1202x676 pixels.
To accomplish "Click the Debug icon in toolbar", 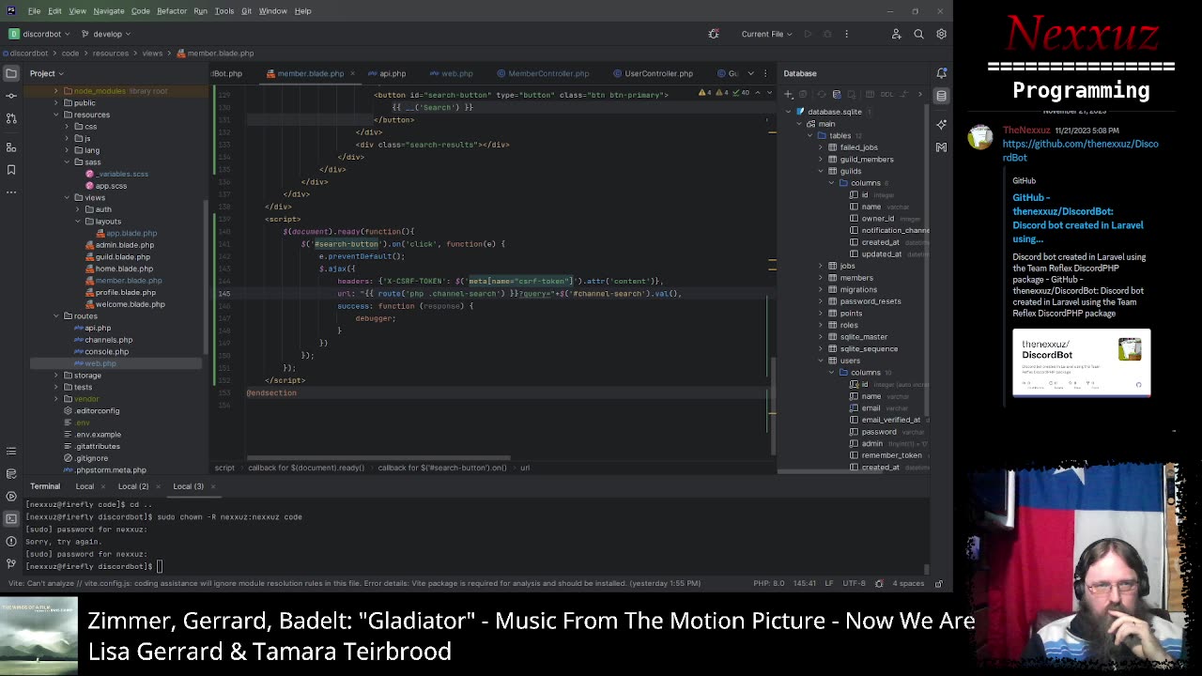I will click(827, 34).
